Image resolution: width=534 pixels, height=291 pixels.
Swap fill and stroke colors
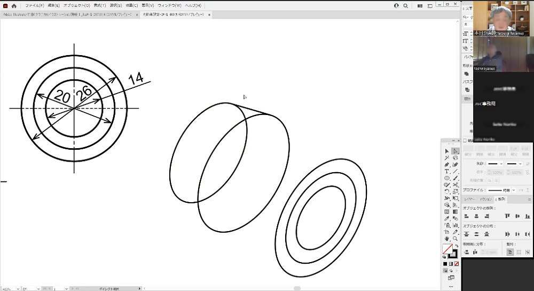click(x=456, y=246)
